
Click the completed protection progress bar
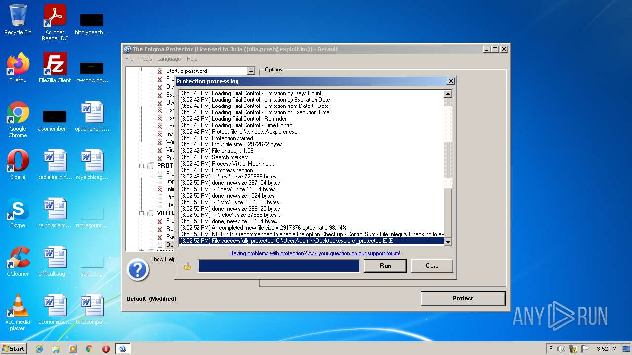pyautogui.click(x=279, y=266)
